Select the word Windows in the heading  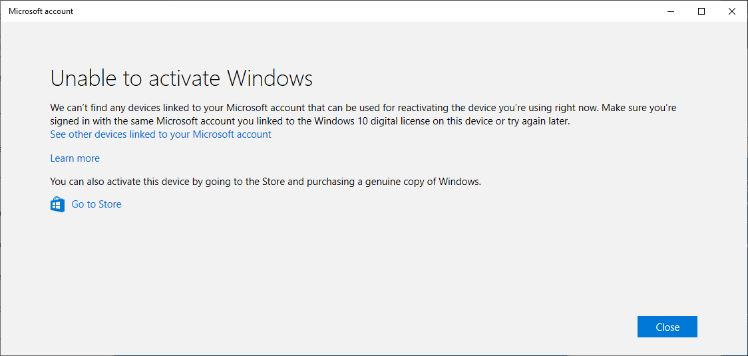[x=270, y=79]
